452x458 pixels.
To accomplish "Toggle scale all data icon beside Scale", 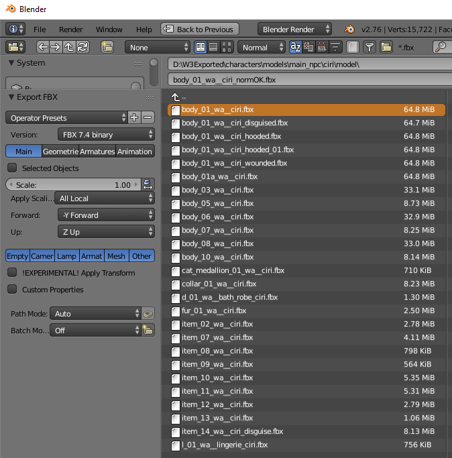I will [x=148, y=184].
